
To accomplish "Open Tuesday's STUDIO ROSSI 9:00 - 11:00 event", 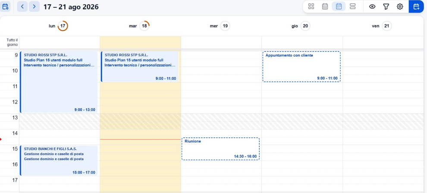I will point(140,66).
